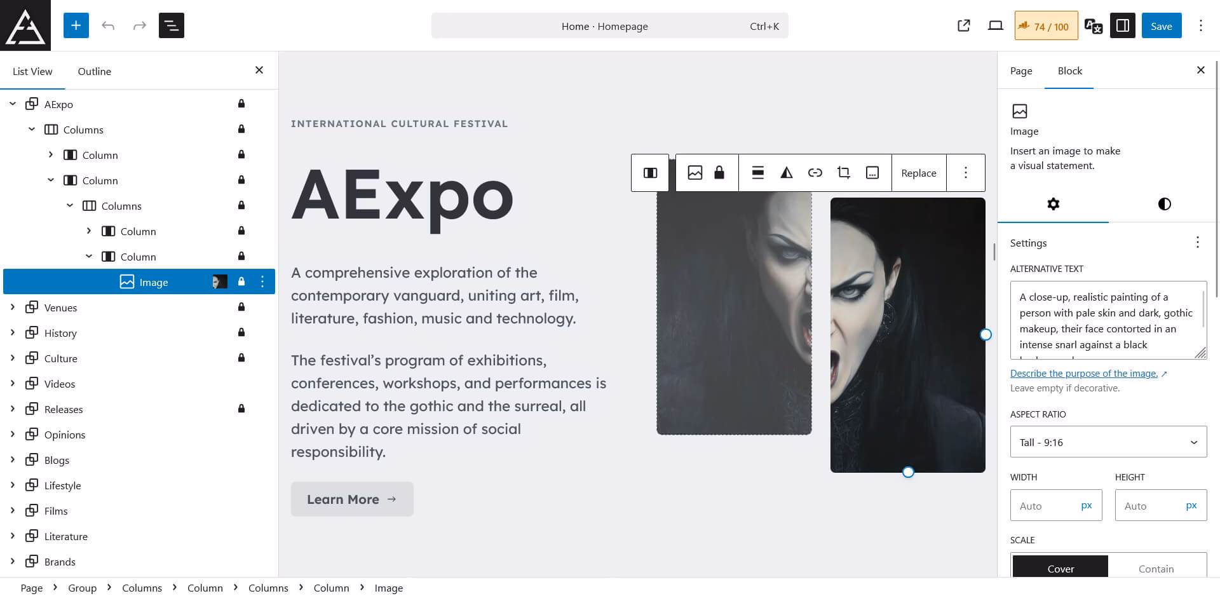This screenshot has width=1220, height=596.
Task: Open the Aspect Ratio dropdown
Action: (1108, 442)
